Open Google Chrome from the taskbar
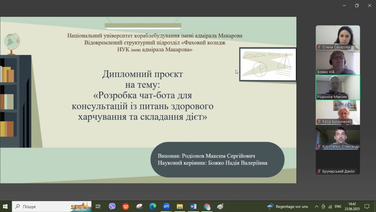 click(x=207, y=206)
